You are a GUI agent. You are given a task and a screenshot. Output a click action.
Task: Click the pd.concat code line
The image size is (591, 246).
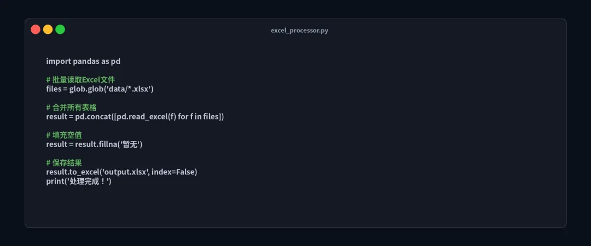point(135,117)
